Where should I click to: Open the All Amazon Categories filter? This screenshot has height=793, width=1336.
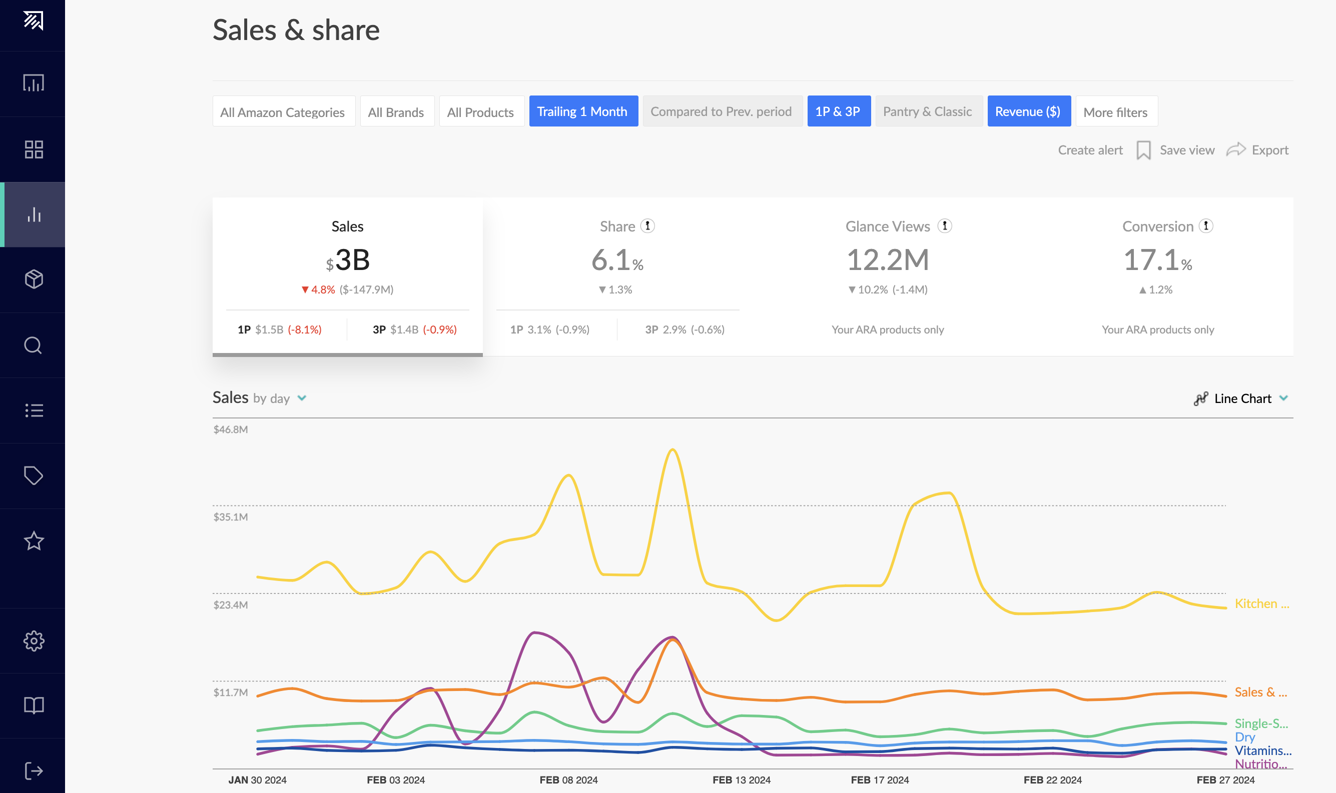tap(283, 111)
